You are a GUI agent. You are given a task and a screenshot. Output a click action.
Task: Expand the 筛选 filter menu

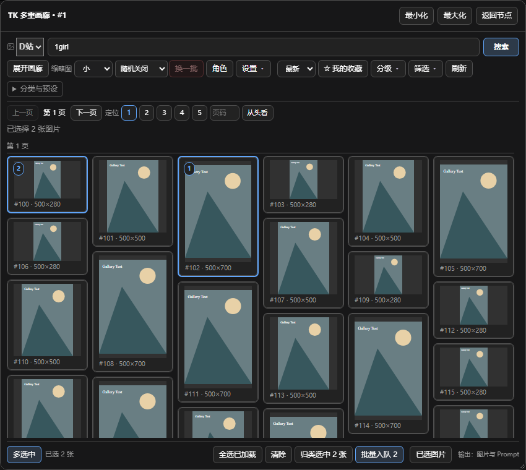[x=425, y=69]
